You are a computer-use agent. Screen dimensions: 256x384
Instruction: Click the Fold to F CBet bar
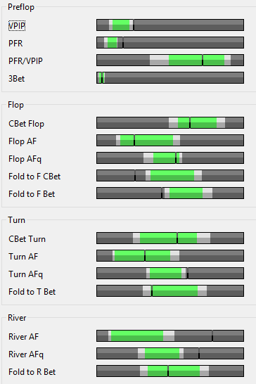(x=170, y=176)
